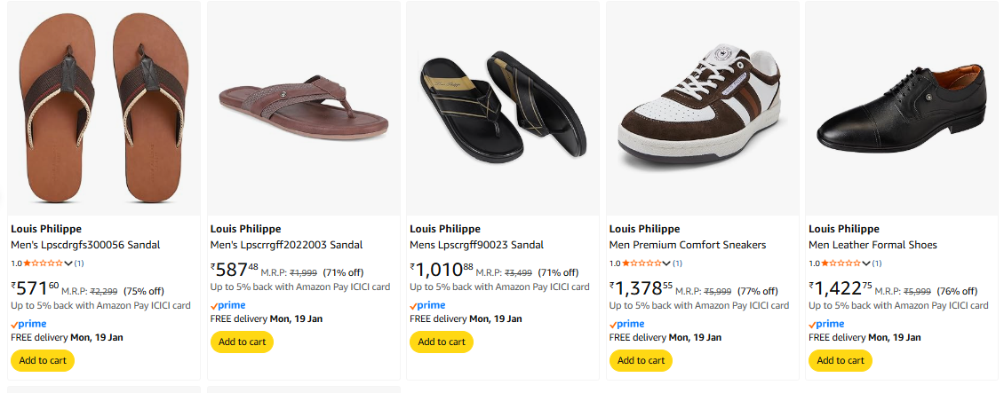Add Lpscrrgff2022003 Sandal to cart
The height and width of the screenshot is (393, 1004).
(x=242, y=342)
